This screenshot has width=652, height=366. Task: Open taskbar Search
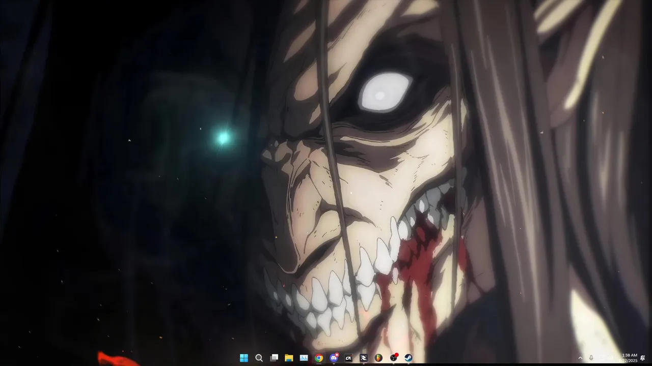click(259, 358)
